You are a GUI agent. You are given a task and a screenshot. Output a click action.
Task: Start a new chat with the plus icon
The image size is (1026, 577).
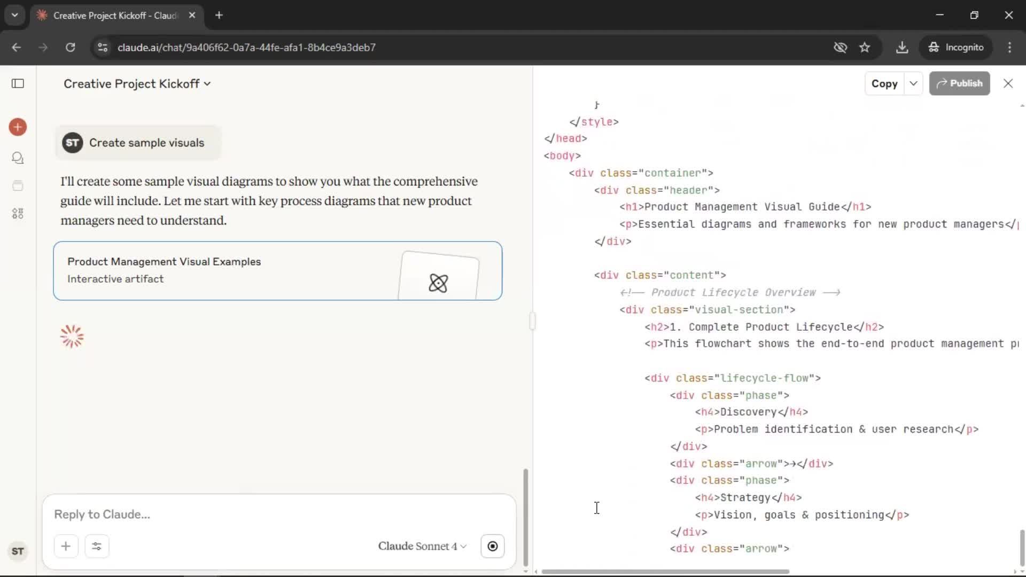tap(18, 127)
